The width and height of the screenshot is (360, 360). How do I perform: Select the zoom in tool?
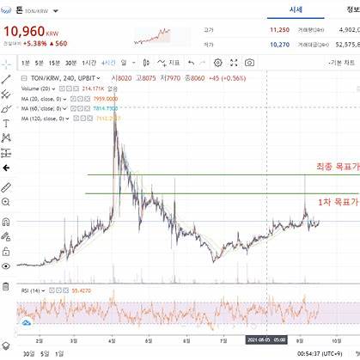[x=6, y=202]
